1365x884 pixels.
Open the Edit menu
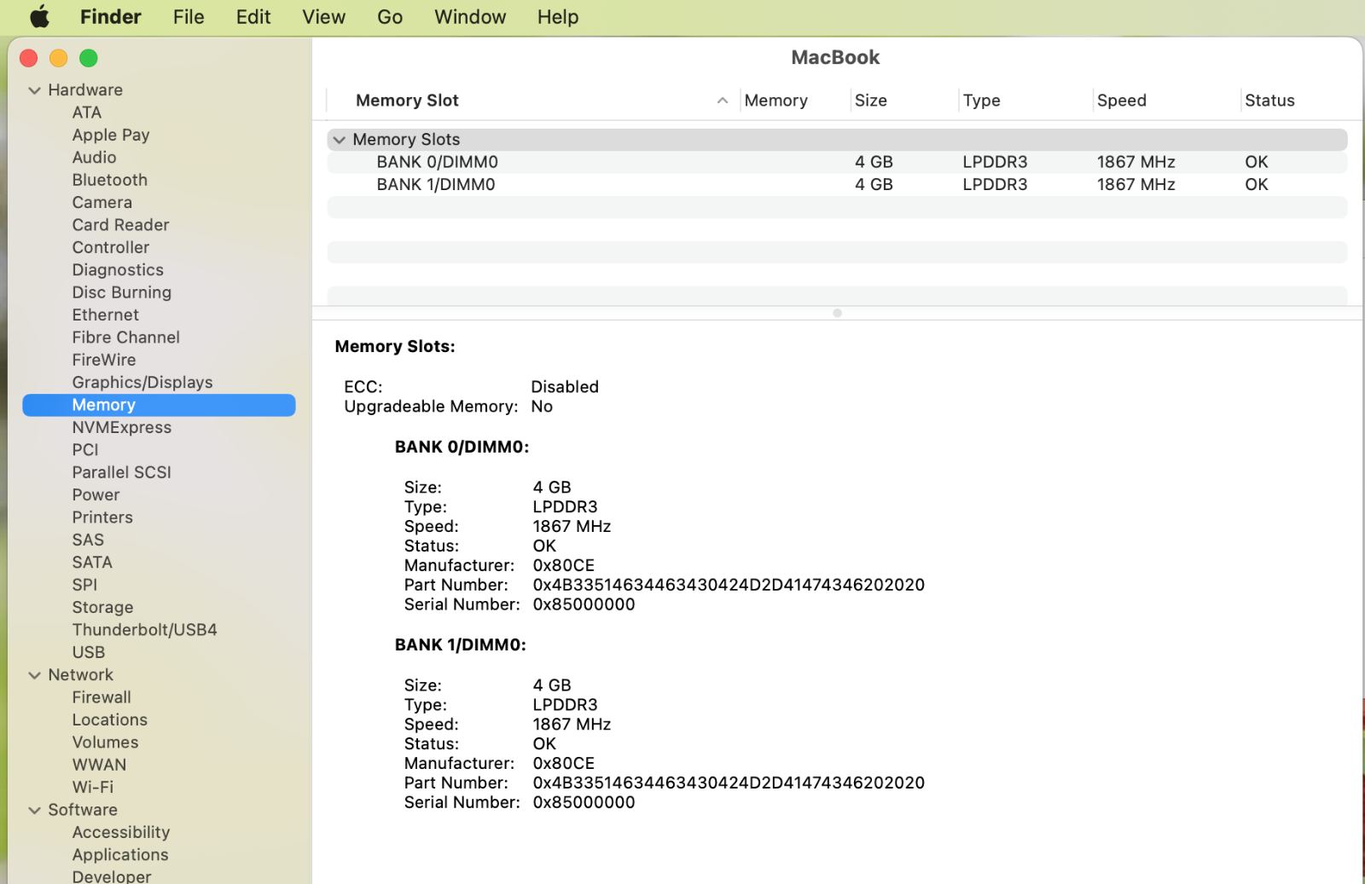click(x=253, y=17)
